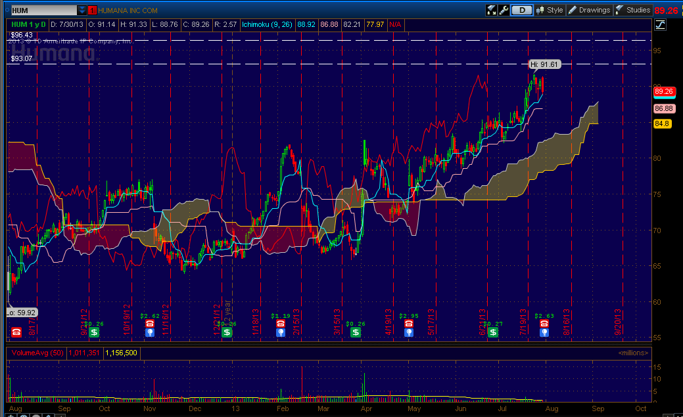Open the Style menu
This screenshot has width=683, height=417.
[x=550, y=10]
